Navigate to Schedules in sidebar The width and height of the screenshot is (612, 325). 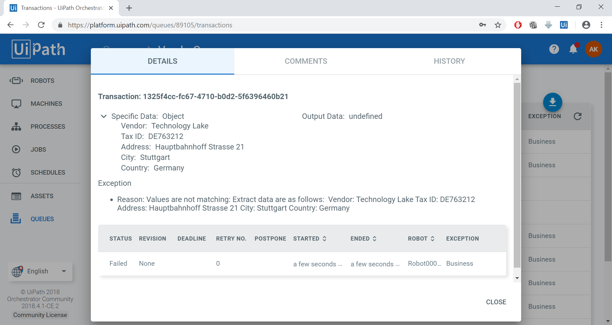point(48,172)
